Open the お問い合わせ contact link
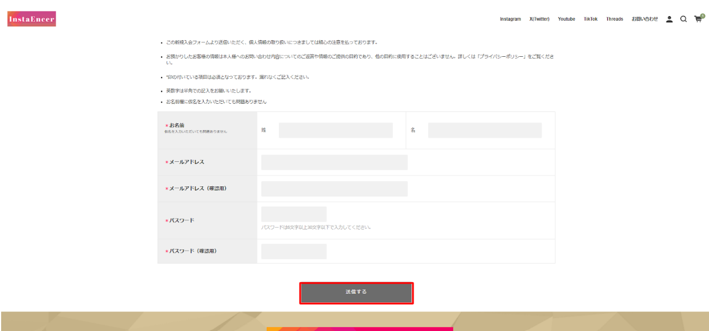Screen dimensions: 709x331 tap(645, 19)
